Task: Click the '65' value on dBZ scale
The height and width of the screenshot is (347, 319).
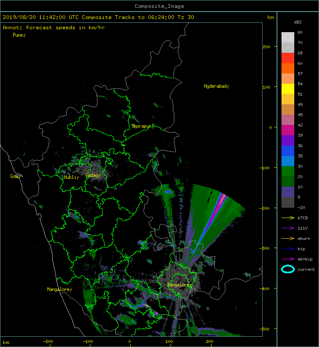Action: [x=300, y=53]
